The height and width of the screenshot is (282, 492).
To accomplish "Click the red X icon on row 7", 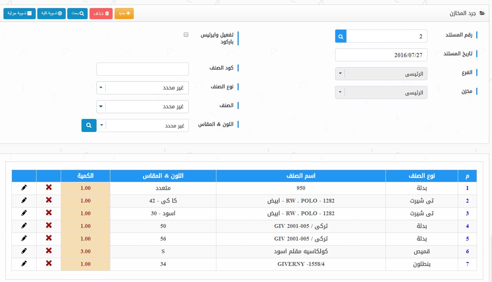I will coord(49,264).
